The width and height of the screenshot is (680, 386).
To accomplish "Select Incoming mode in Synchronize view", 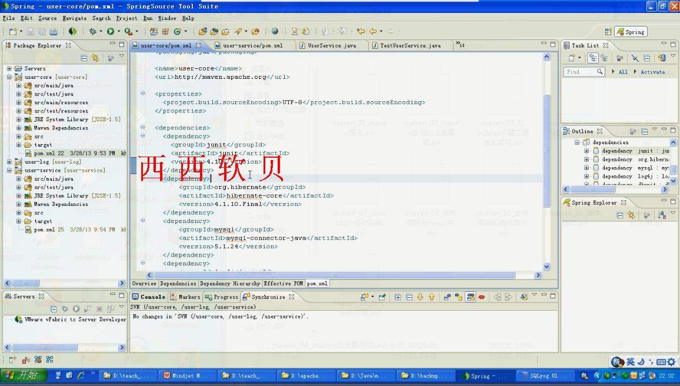I will click(447, 297).
